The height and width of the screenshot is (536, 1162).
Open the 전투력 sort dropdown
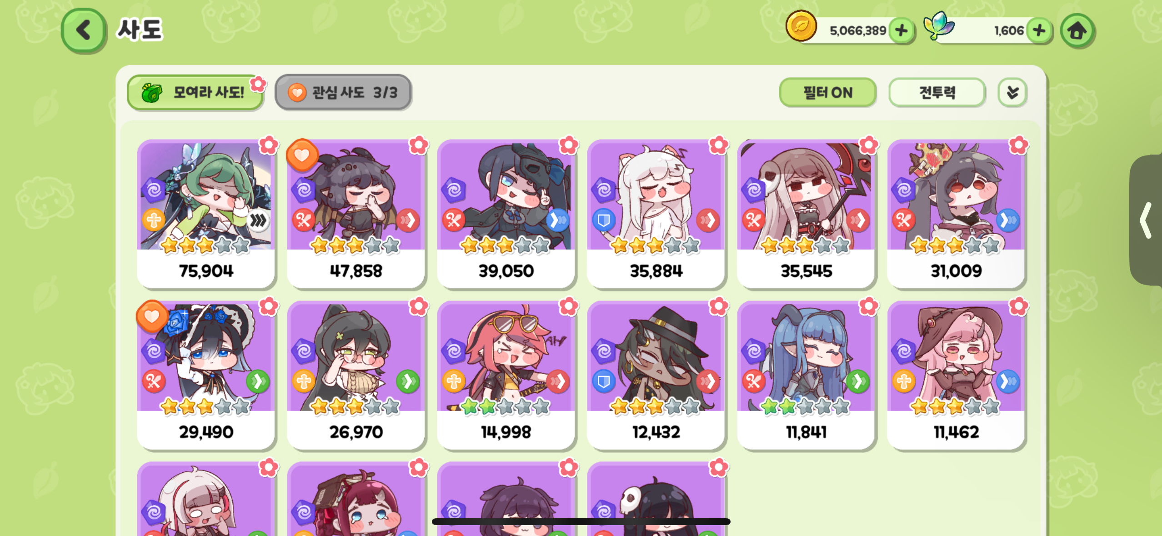(937, 93)
